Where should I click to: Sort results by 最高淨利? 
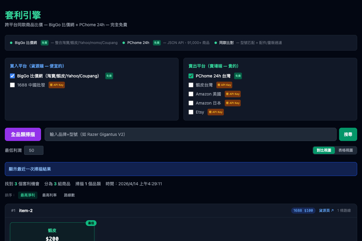28,195
